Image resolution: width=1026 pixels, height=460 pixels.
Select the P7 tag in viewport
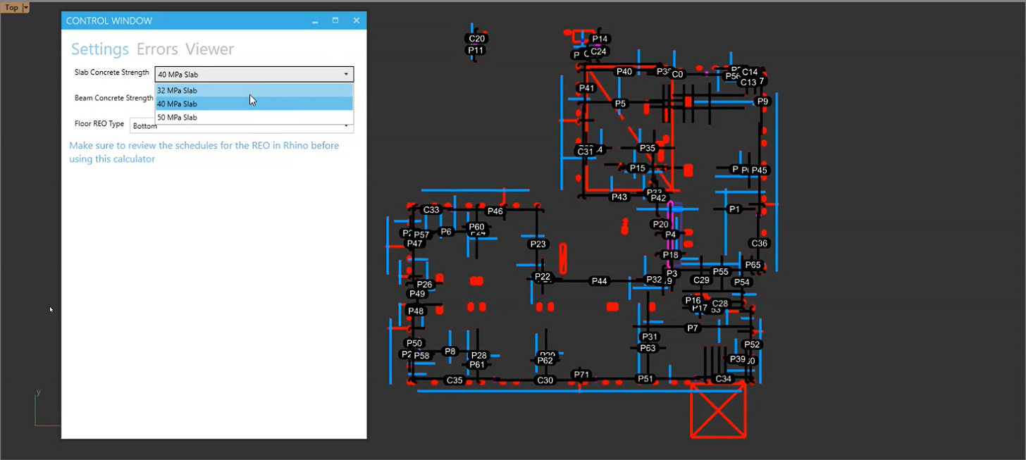tap(693, 328)
